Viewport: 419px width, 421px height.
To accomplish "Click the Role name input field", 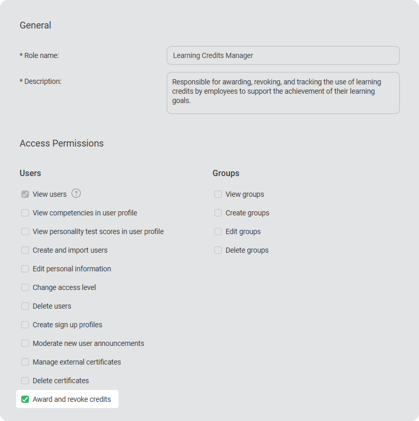I will click(x=283, y=55).
